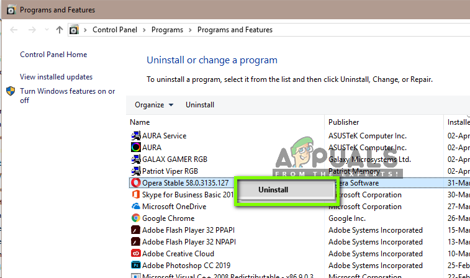This screenshot has width=470, height=278.
Task: Click the Programs and Features title bar icon
Action: [x=11, y=10]
